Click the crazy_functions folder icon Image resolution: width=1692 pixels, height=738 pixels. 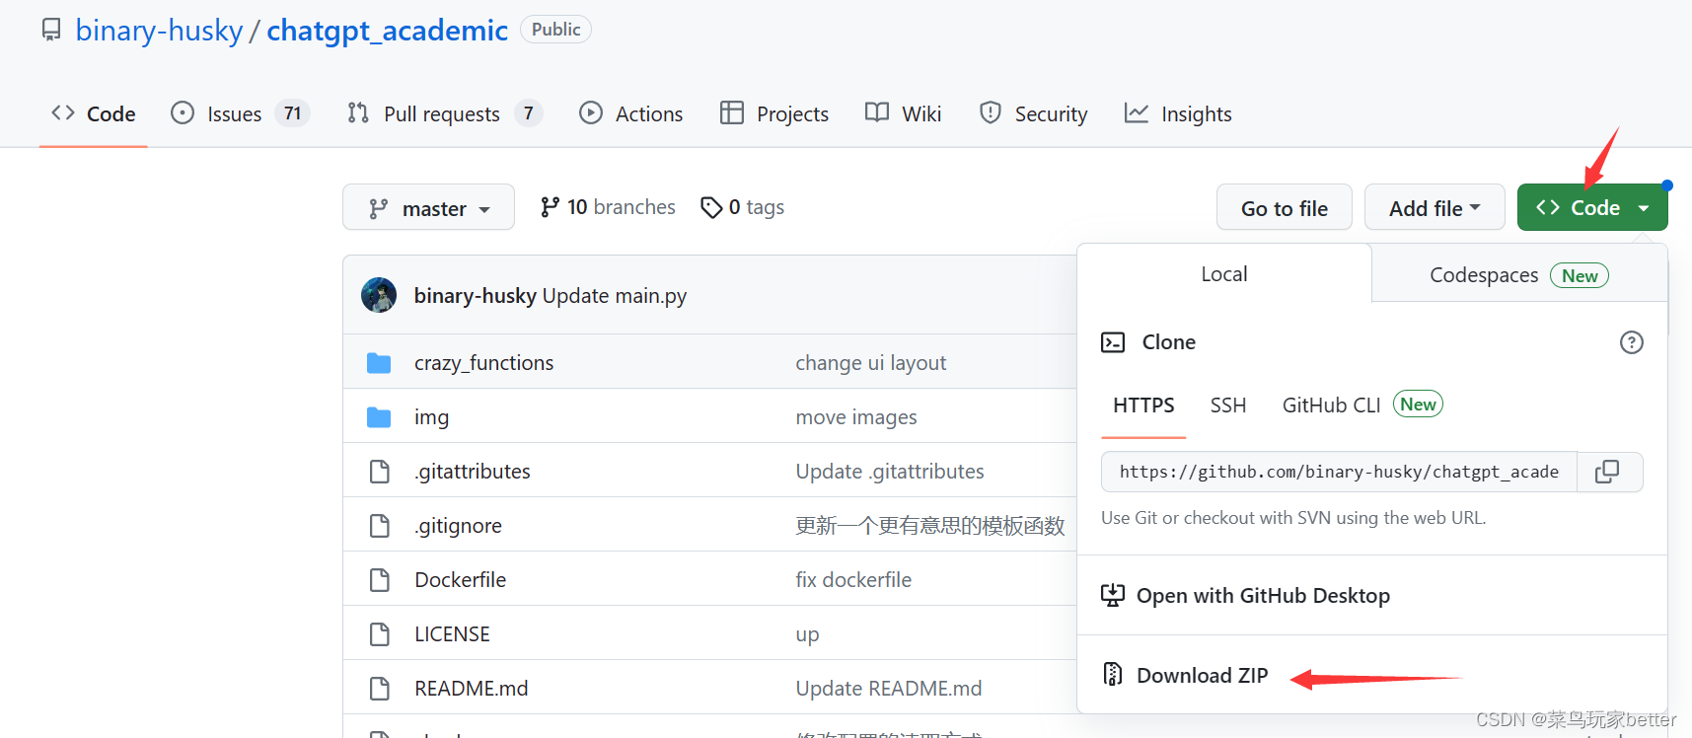coord(379,363)
